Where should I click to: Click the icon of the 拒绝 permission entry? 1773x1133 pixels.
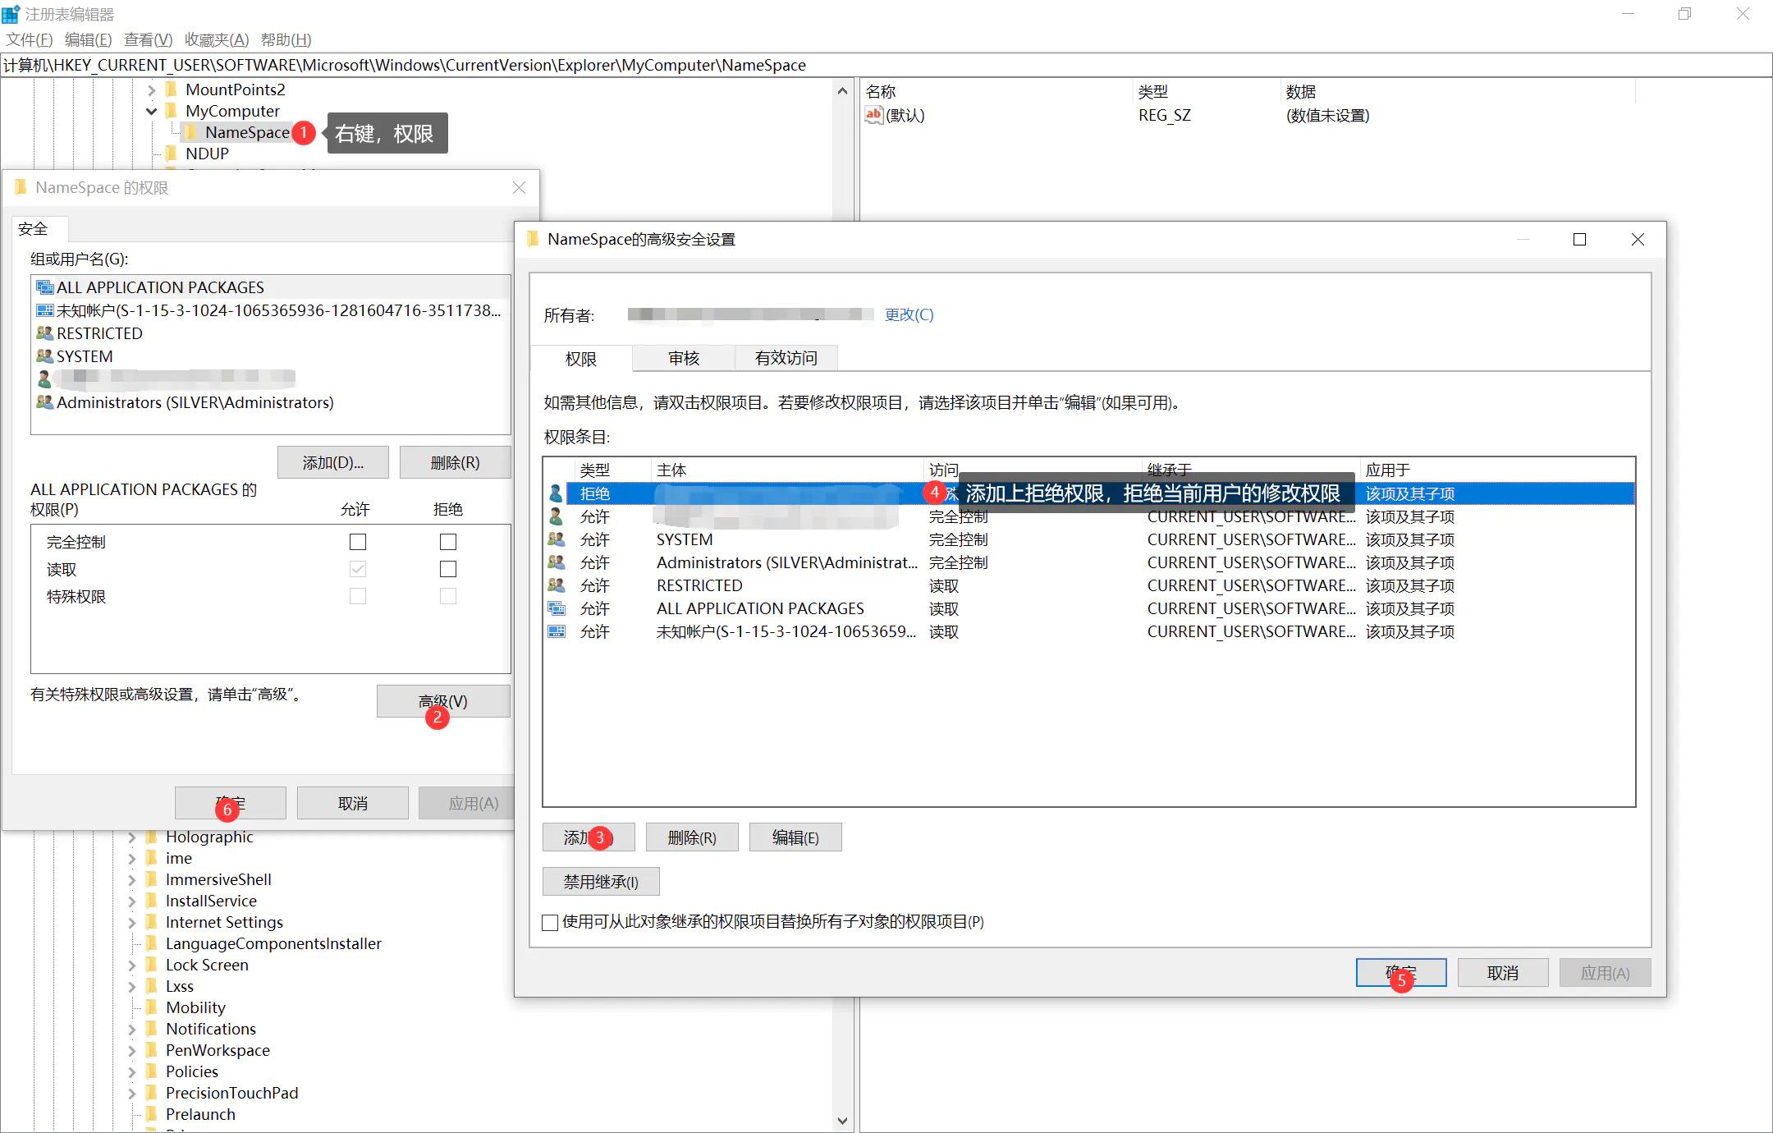[556, 493]
